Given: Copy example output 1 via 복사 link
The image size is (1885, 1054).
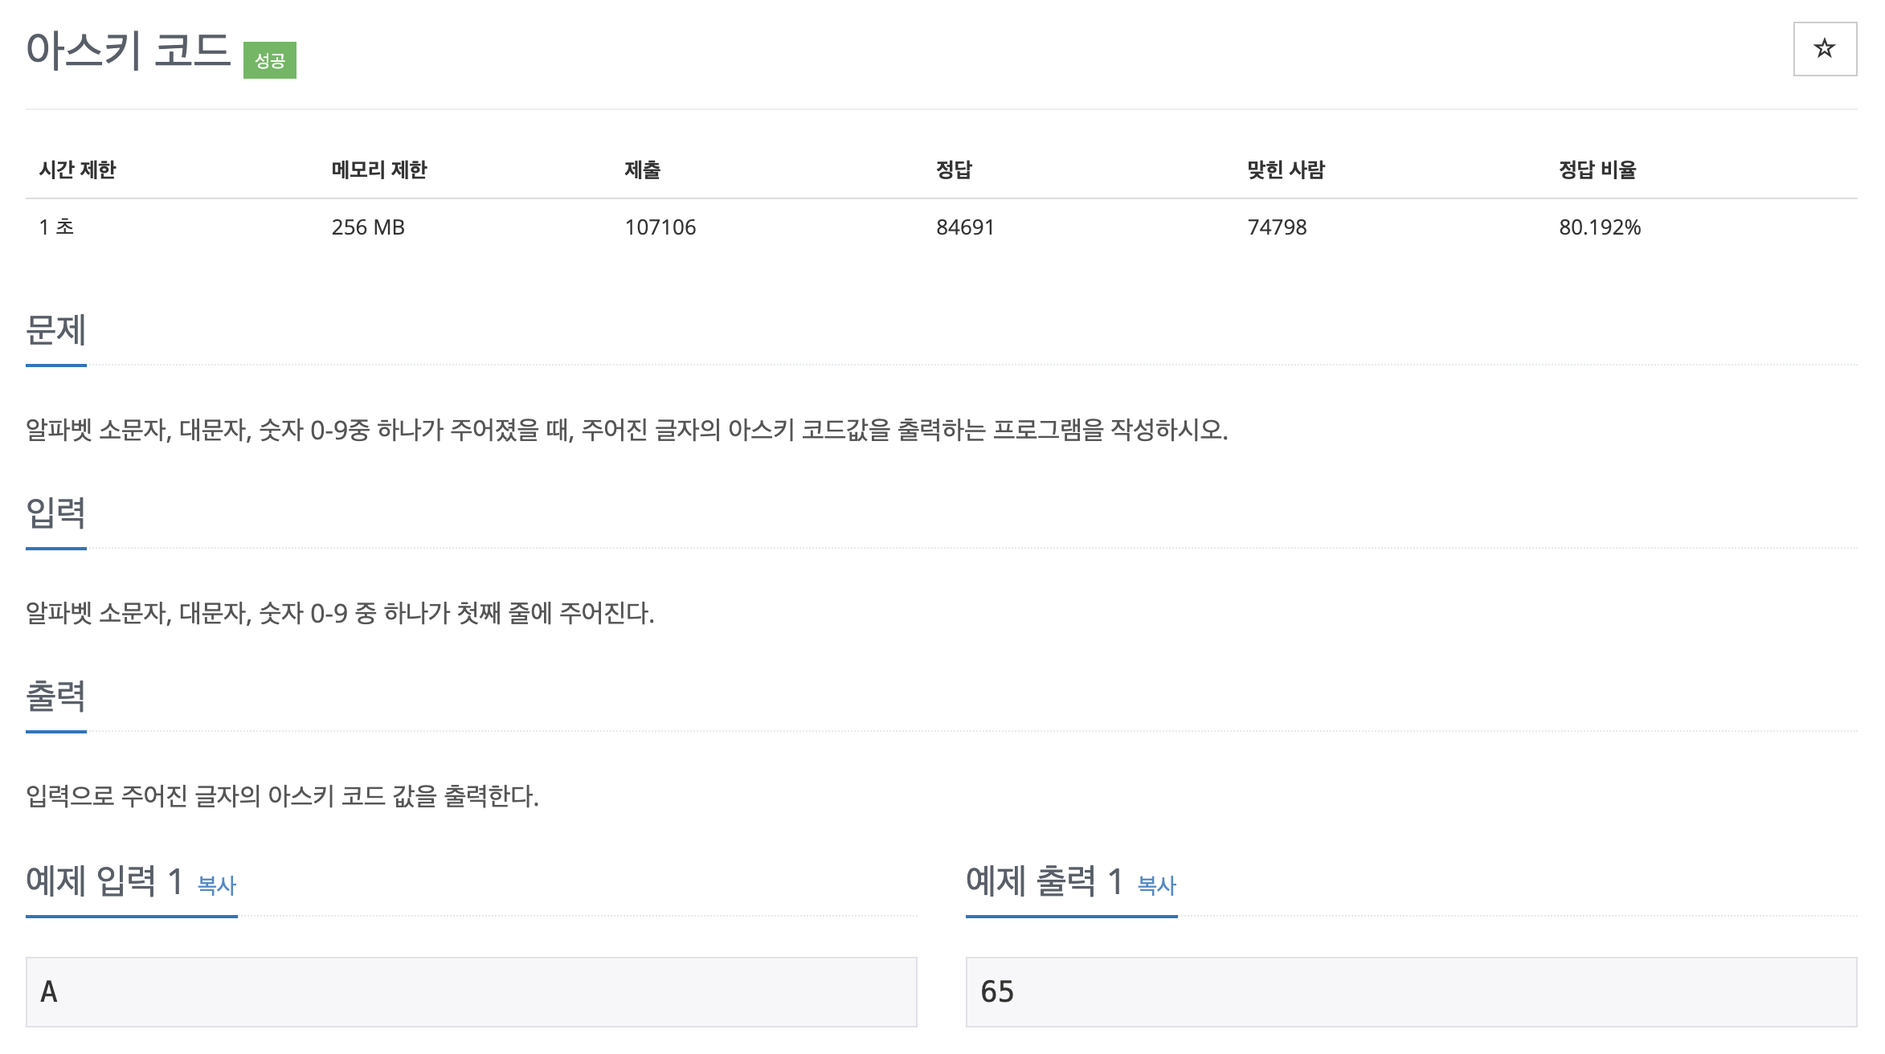Looking at the screenshot, I should [x=1157, y=885].
